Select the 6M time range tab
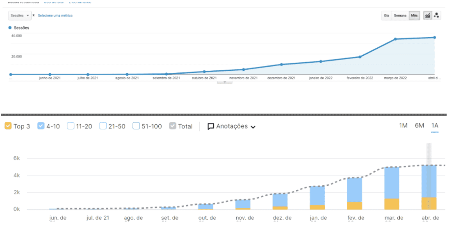 click(x=419, y=126)
